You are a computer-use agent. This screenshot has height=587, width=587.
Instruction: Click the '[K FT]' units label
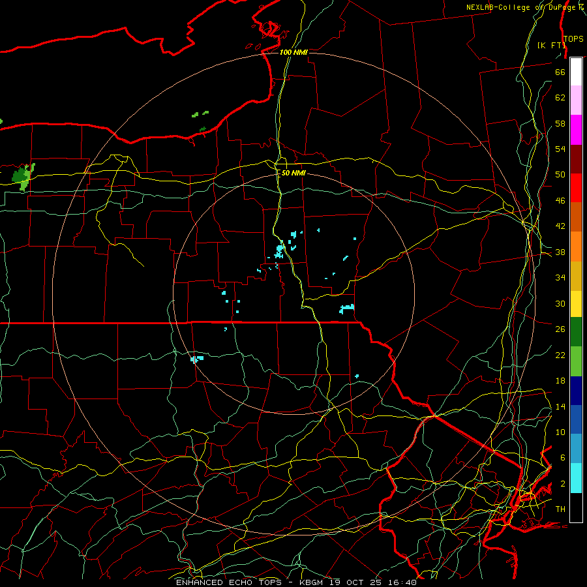click(x=551, y=45)
